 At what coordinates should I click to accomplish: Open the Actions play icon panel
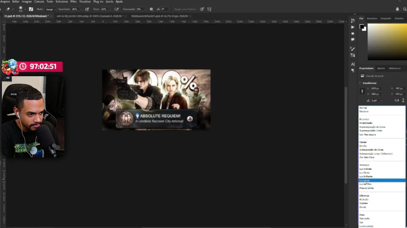353,27
